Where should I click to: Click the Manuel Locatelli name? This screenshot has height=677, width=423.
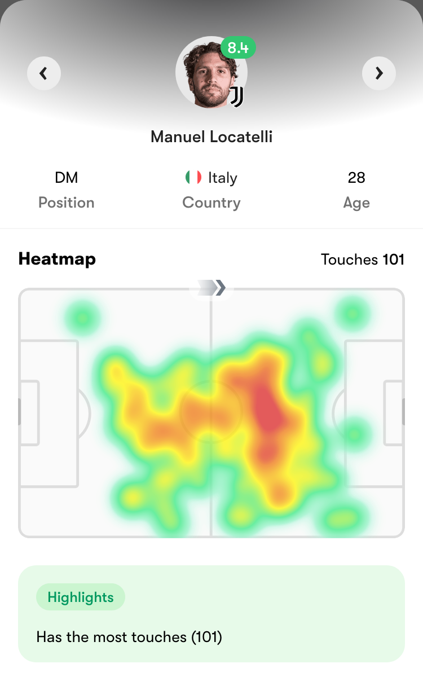click(211, 137)
